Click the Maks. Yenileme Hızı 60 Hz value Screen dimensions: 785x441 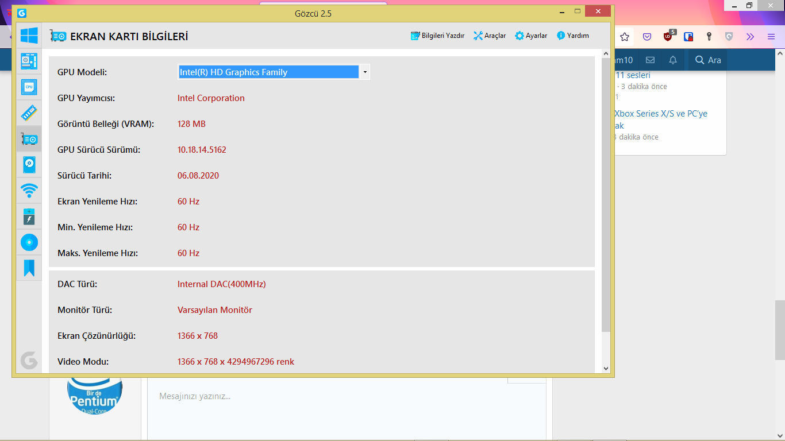(188, 253)
